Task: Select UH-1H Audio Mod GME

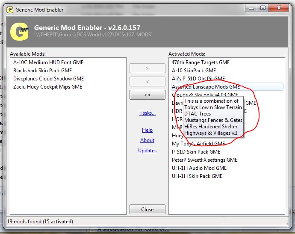Action: 199,168
